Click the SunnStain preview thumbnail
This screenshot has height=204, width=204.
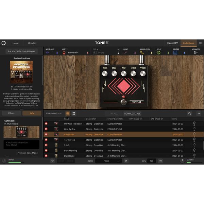coord(21,132)
